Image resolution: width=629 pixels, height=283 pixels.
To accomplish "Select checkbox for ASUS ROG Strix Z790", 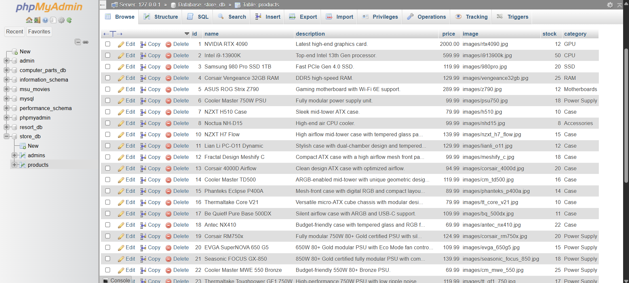I will point(108,89).
